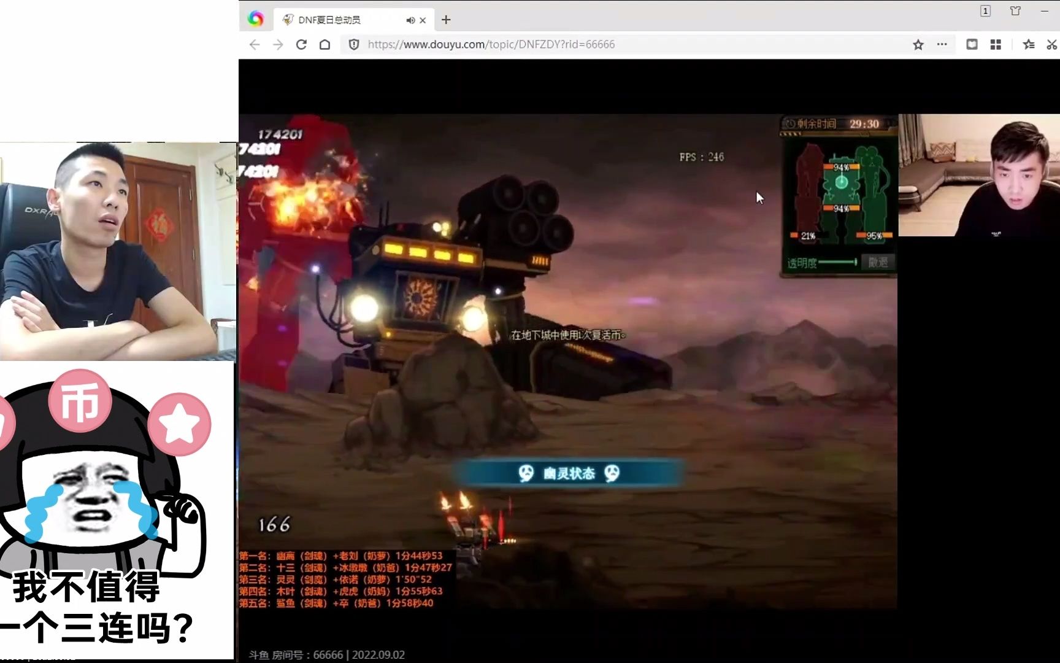Click the 94% upper body part bar
The height and width of the screenshot is (663, 1060).
coord(841,167)
